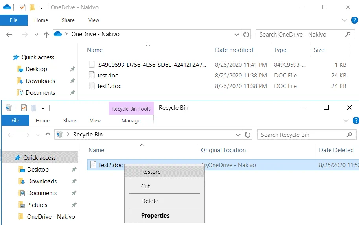Click cloud icon in OneDrive address bar
Viewport: 359px width, 225px height.
(58, 34)
